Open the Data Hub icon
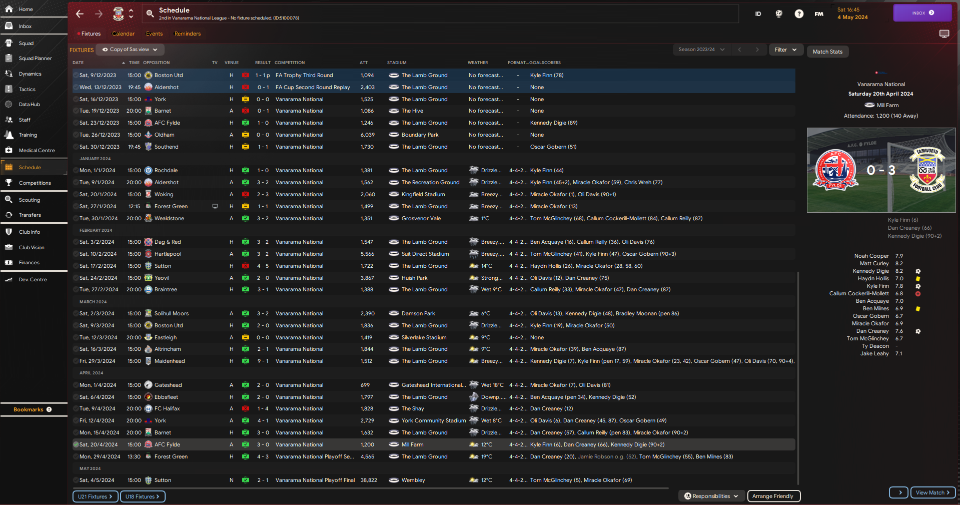 [x=9, y=104]
